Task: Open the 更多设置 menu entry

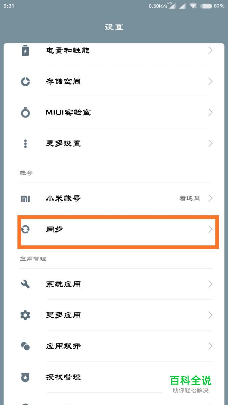Action: click(63, 144)
